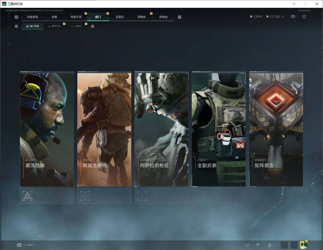Click the E key next-tab icon beside 改枪台
The height and width of the screenshot is (250, 323).
click(x=179, y=17)
